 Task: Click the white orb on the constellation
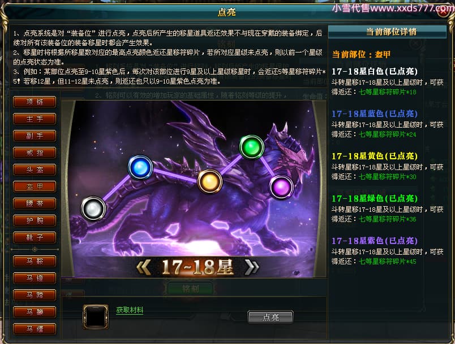(93, 208)
